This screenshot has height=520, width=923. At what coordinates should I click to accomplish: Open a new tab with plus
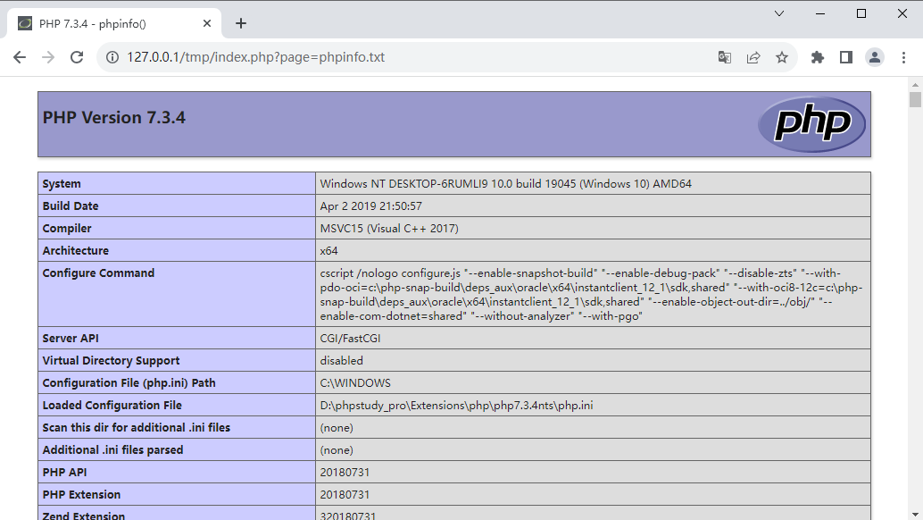(241, 23)
